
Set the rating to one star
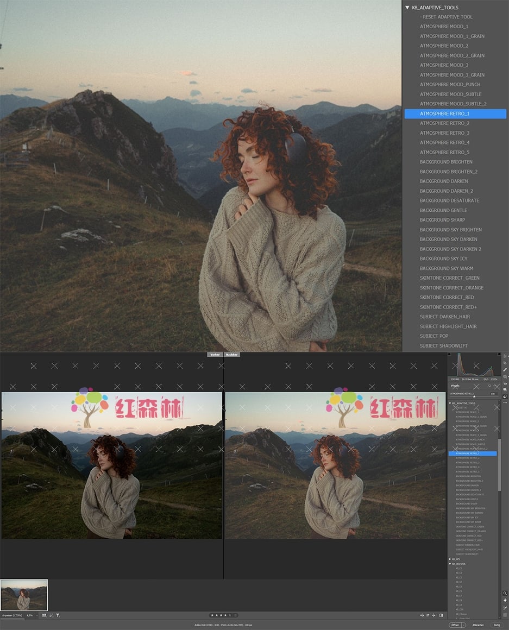pos(212,615)
